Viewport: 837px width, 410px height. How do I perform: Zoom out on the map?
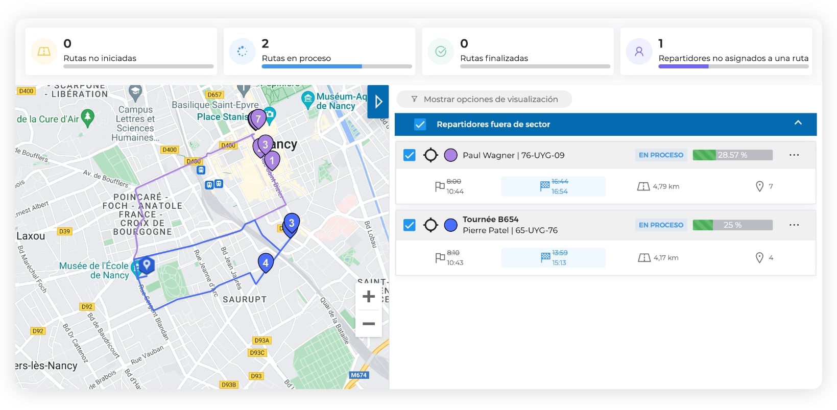[368, 324]
